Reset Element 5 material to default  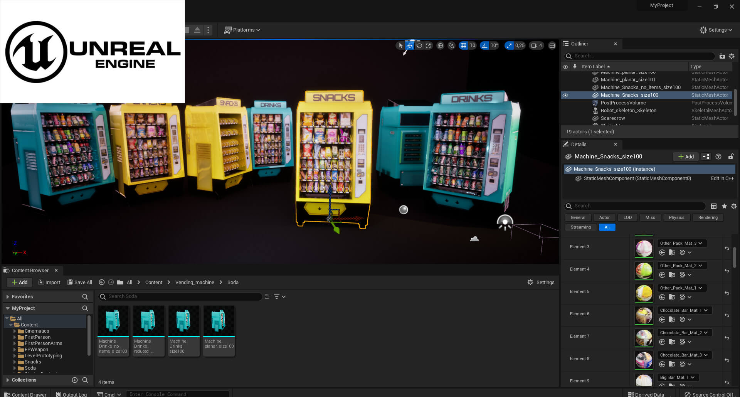tap(727, 293)
